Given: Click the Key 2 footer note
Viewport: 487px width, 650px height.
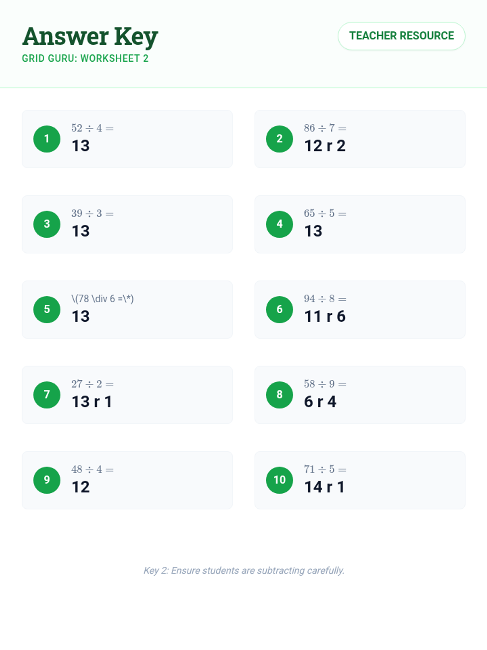Looking at the screenshot, I should click(x=244, y=570).
